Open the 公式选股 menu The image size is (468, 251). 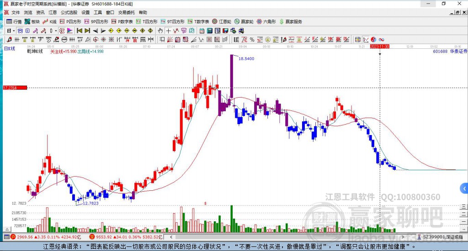[69, 12]
